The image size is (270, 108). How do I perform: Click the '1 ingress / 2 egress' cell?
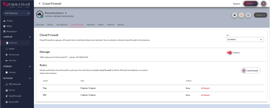88,95
